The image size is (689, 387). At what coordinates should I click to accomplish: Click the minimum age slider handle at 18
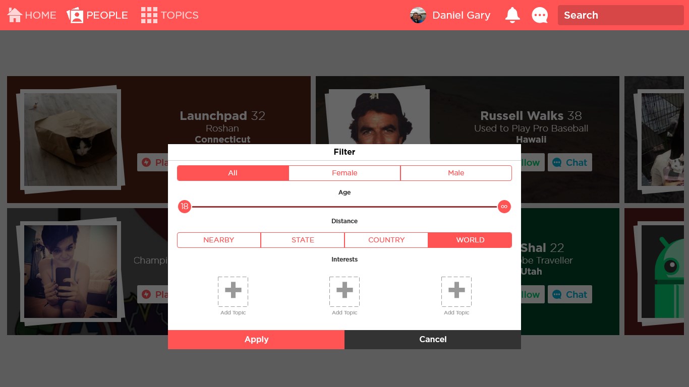coord(185,207)
